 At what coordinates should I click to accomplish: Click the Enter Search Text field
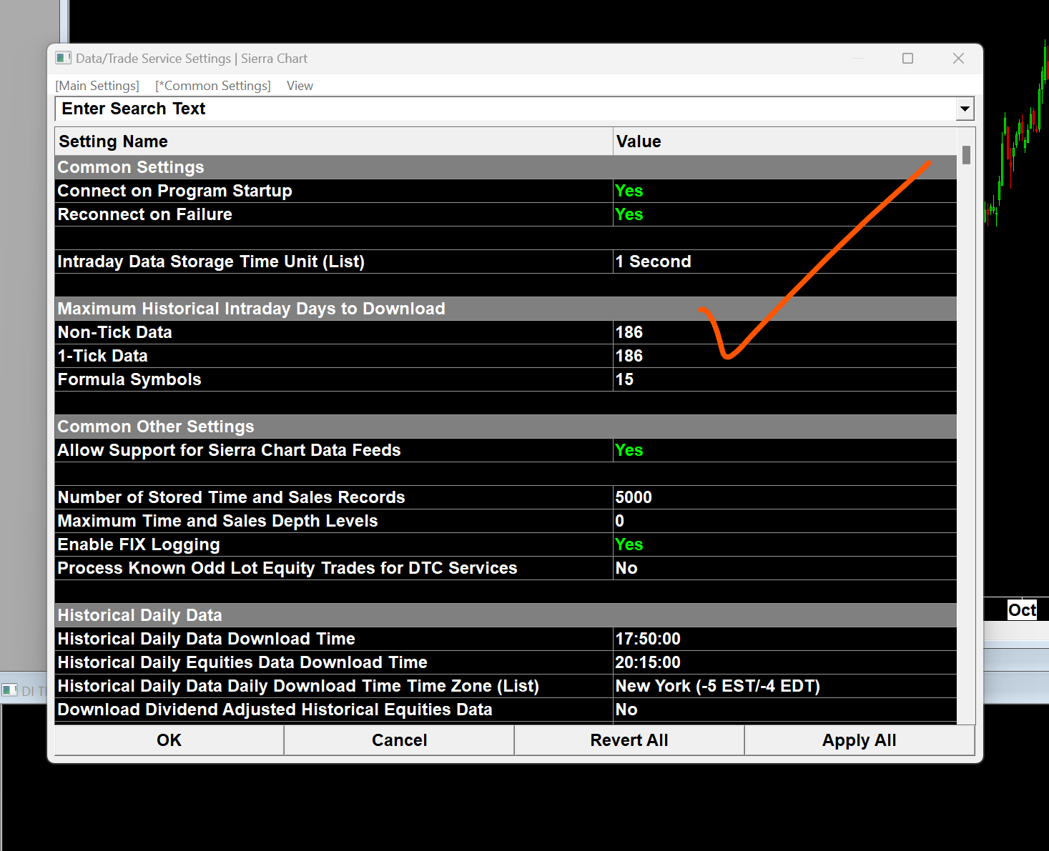pos(506,109)
